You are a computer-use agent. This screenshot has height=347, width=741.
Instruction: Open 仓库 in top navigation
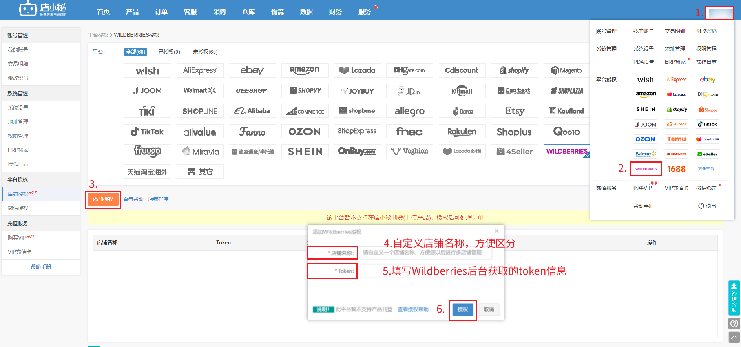pyautogui.click(x=248, y=12)
